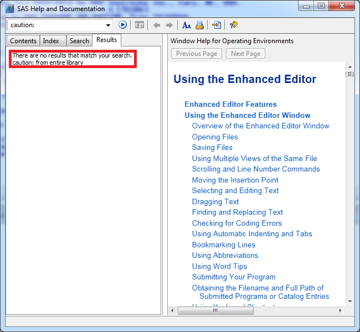Open the Enhanced Editor Features link

coord(230,104)
